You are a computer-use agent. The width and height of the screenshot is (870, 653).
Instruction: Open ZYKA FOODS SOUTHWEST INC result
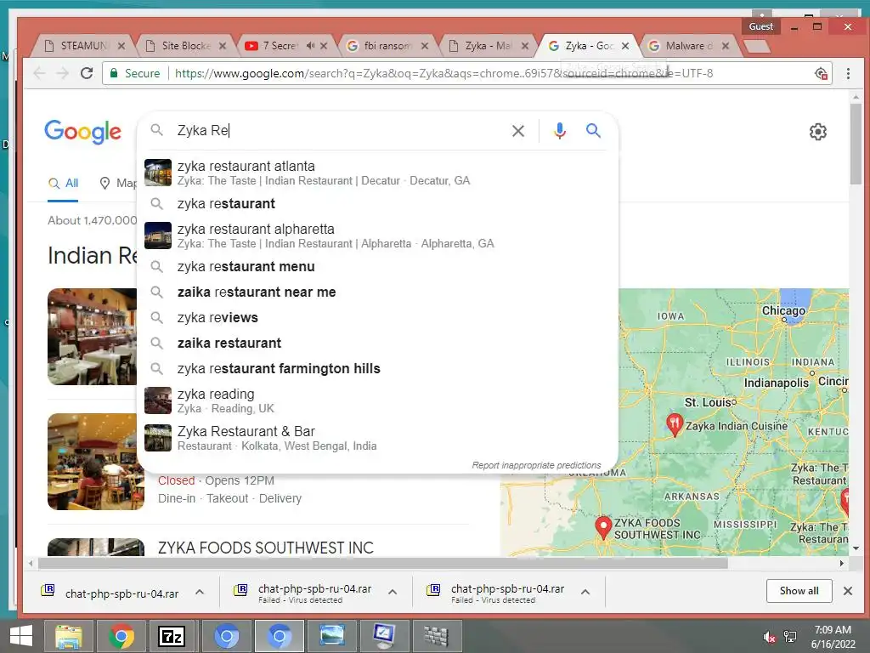tap(266, 548)
